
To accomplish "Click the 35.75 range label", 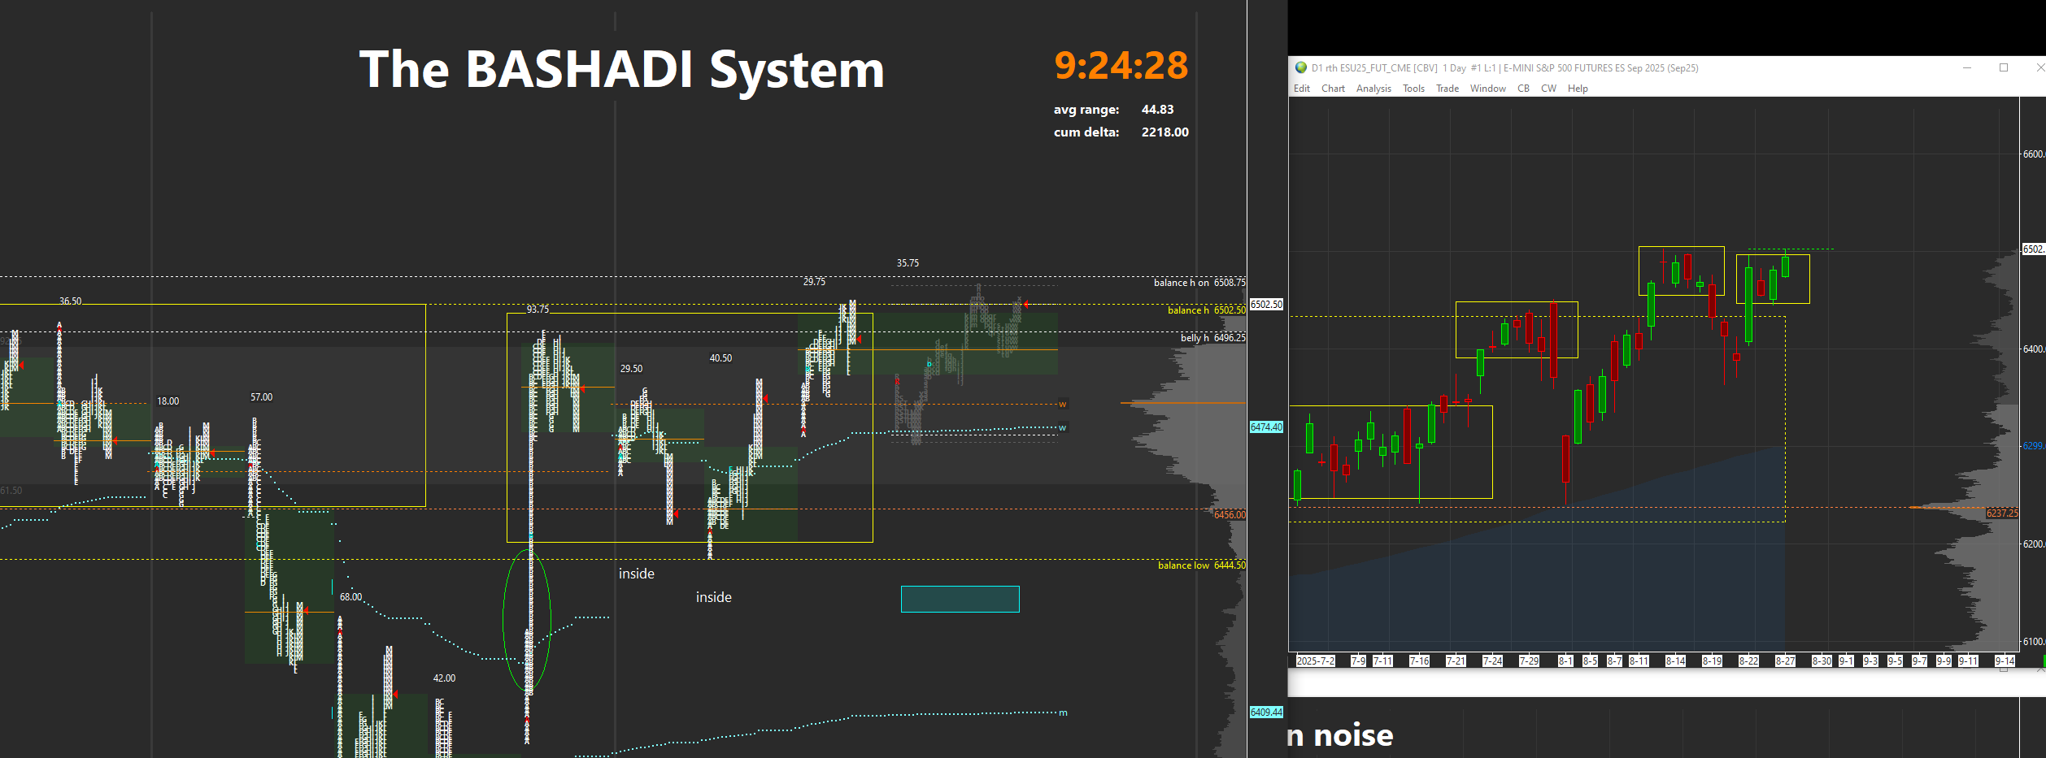I will 908,263.
